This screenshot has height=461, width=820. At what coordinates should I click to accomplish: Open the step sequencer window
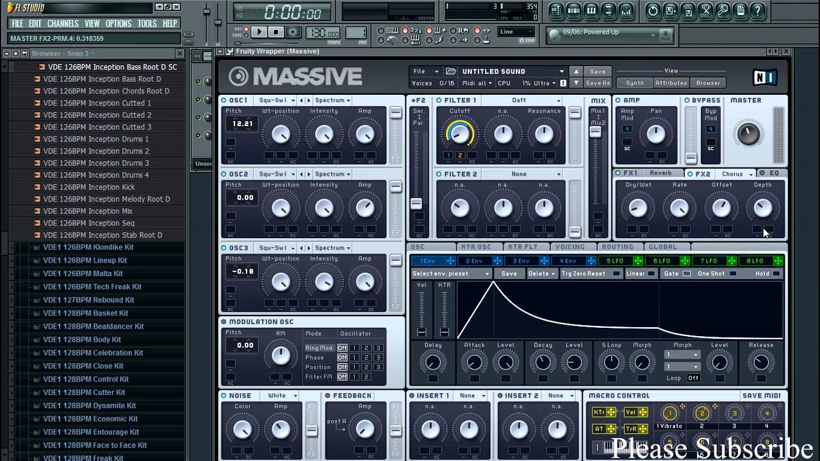click(573, 10)
